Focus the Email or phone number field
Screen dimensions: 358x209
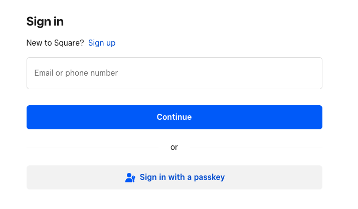click(174, 73)
